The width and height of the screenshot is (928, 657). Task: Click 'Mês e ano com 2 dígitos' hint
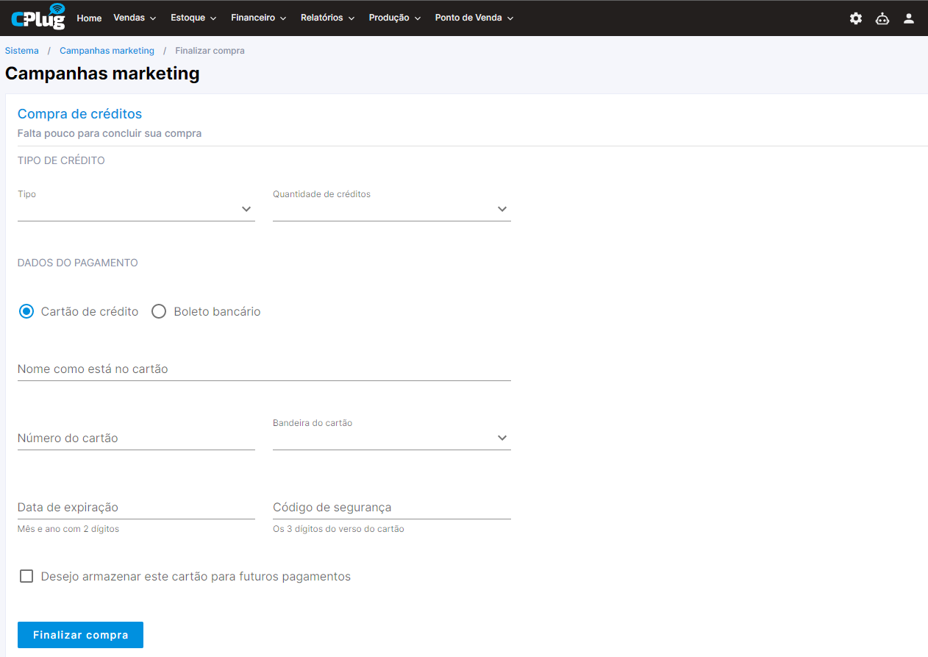click(x=68, y=529)
